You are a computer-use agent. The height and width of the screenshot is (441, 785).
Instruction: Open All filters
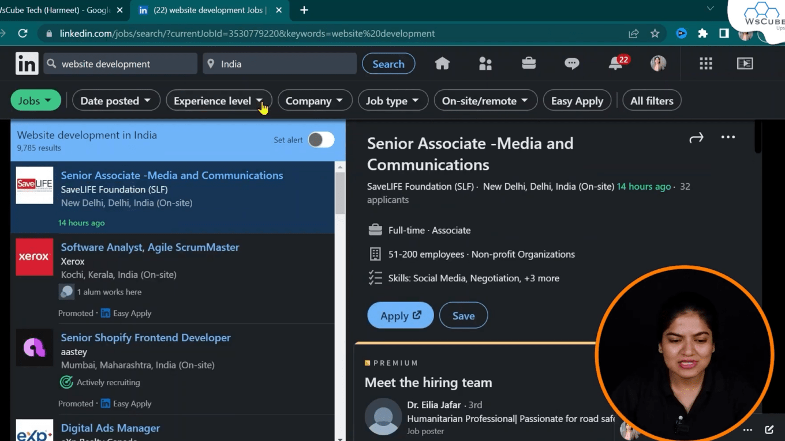point(652,101)
